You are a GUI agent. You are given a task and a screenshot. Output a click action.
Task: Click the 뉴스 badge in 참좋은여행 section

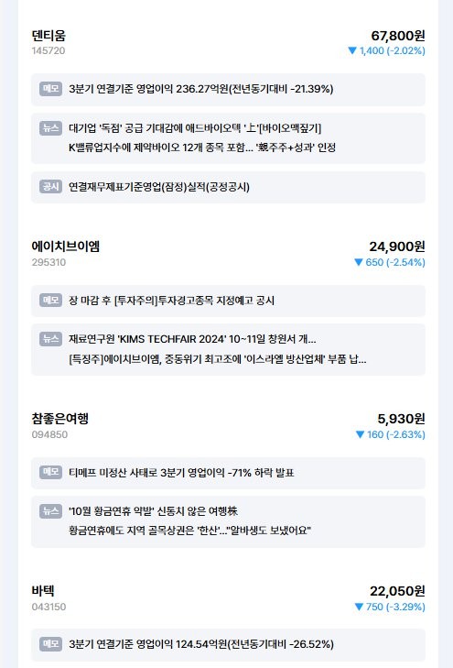50,510
